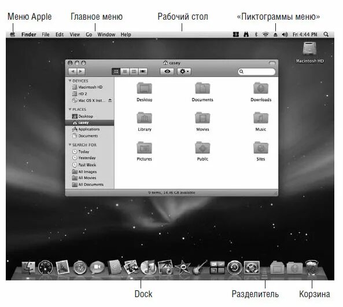Switch Finder window to column view

click(134, 71)
